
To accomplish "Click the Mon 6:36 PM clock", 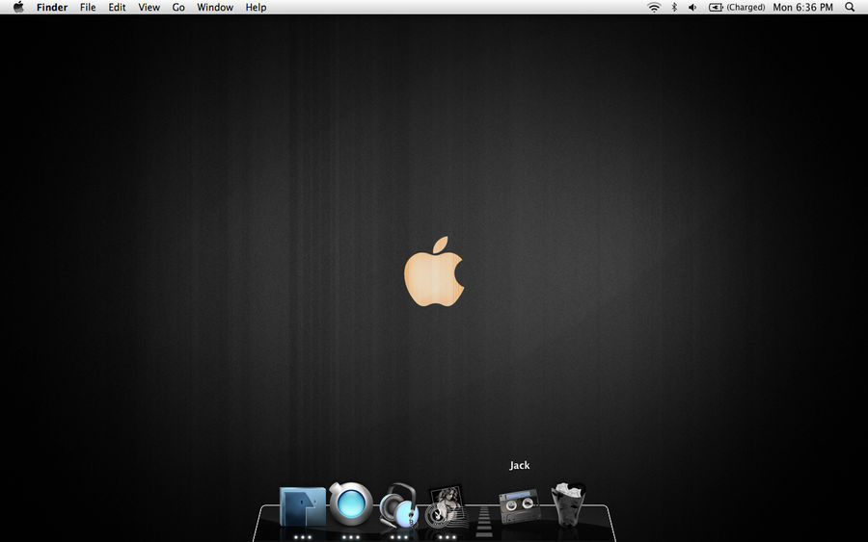I will (x=802, y=7).
